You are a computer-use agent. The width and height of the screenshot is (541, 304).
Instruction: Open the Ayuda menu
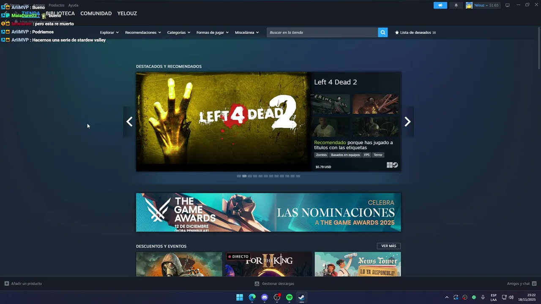point(73,5)
